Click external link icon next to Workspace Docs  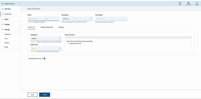pyautogui.click(x=86, y=22)
